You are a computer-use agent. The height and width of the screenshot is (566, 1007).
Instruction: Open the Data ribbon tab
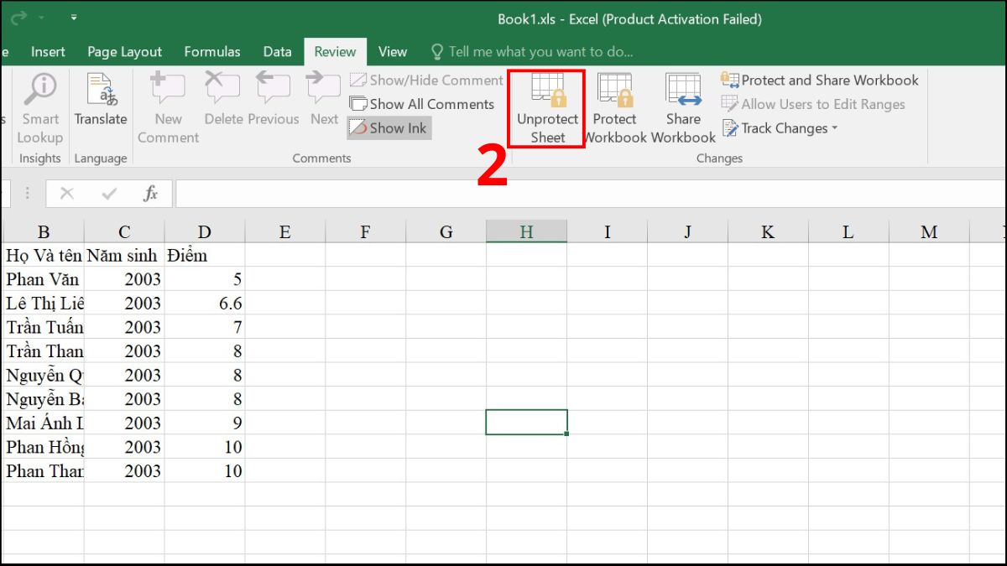pyautogui.click(x=277, y=51)
